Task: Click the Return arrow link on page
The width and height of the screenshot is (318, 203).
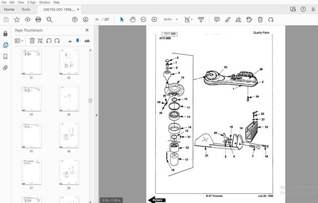Action: tap(156, 200)
